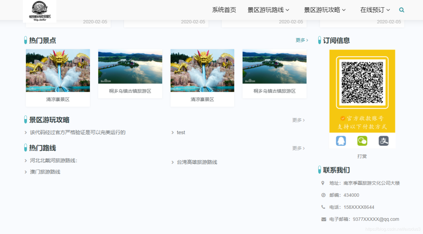
Task: Click the postcode icon beside 邮编
Action: (323, 195)
